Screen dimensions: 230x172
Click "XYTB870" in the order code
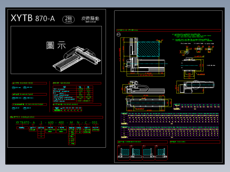[23, 123]
